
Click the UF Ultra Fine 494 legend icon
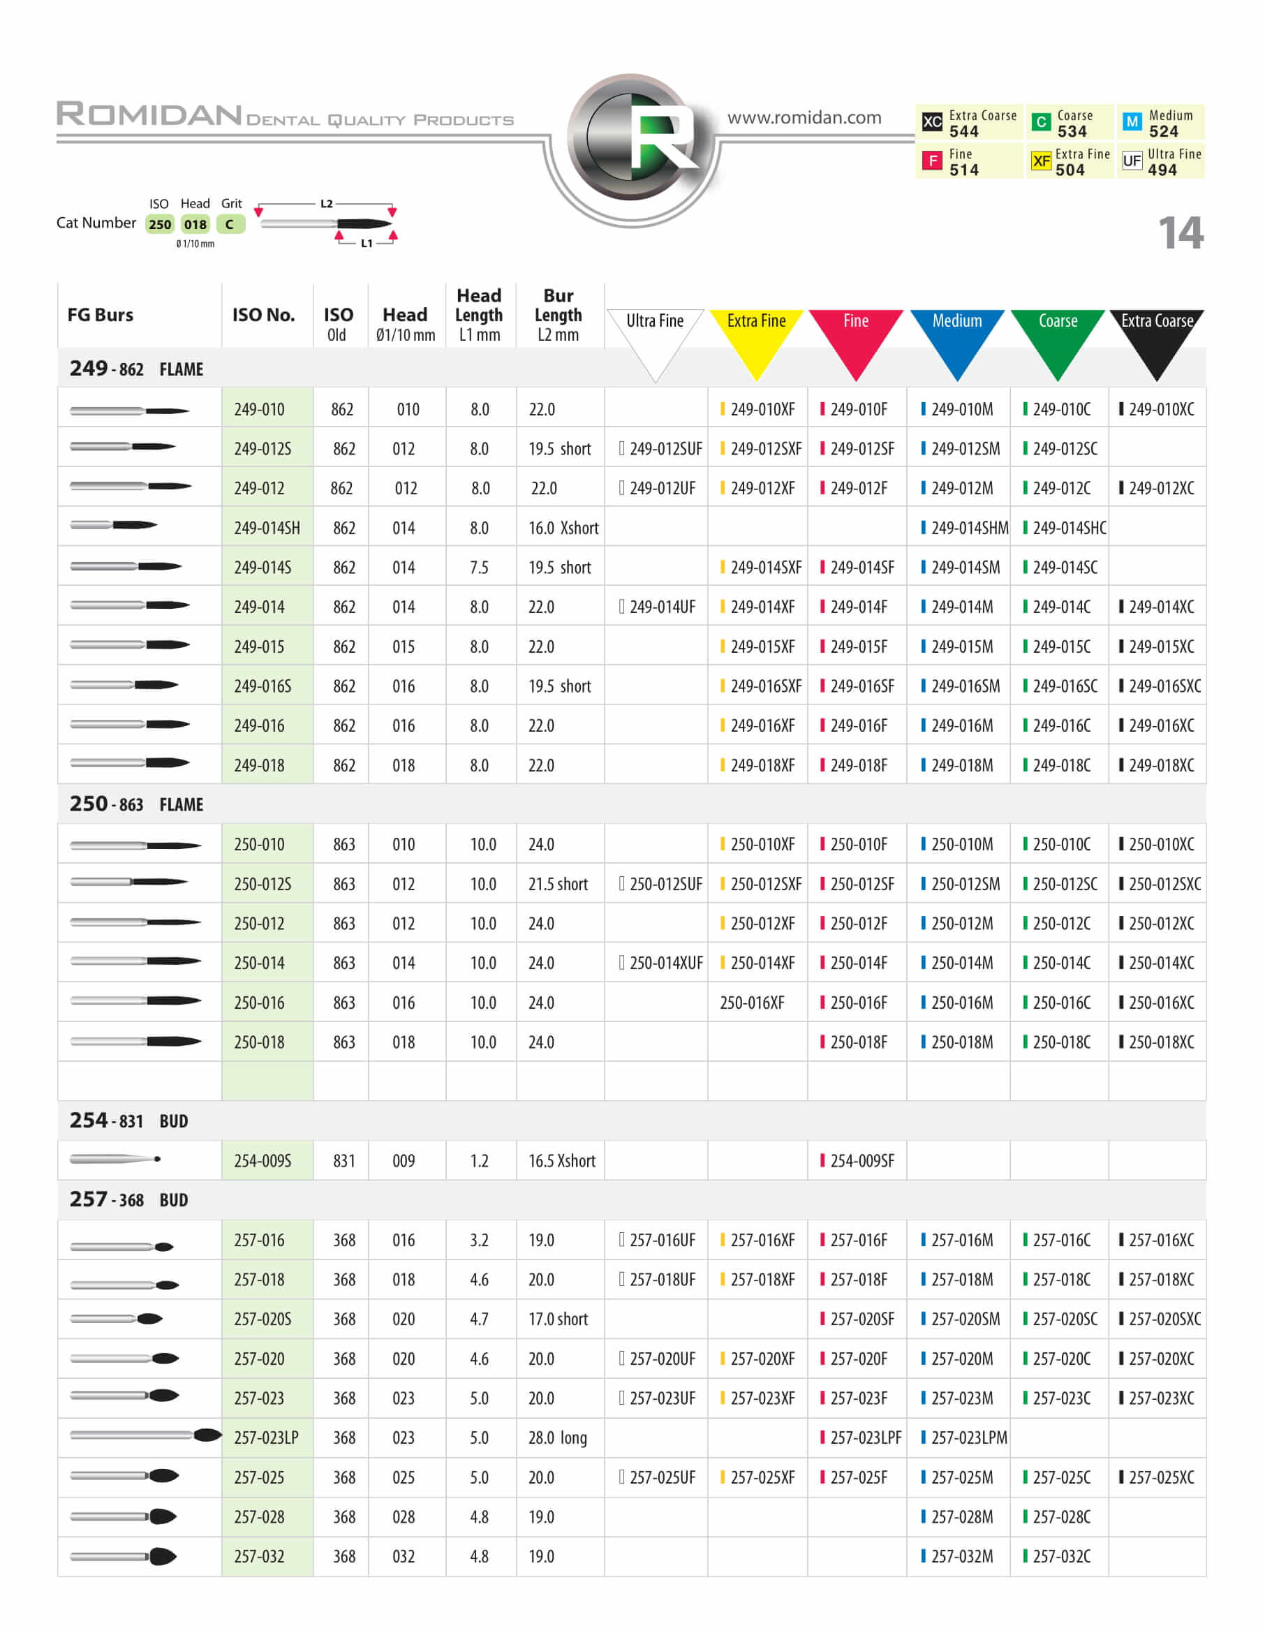[1132, 160]
